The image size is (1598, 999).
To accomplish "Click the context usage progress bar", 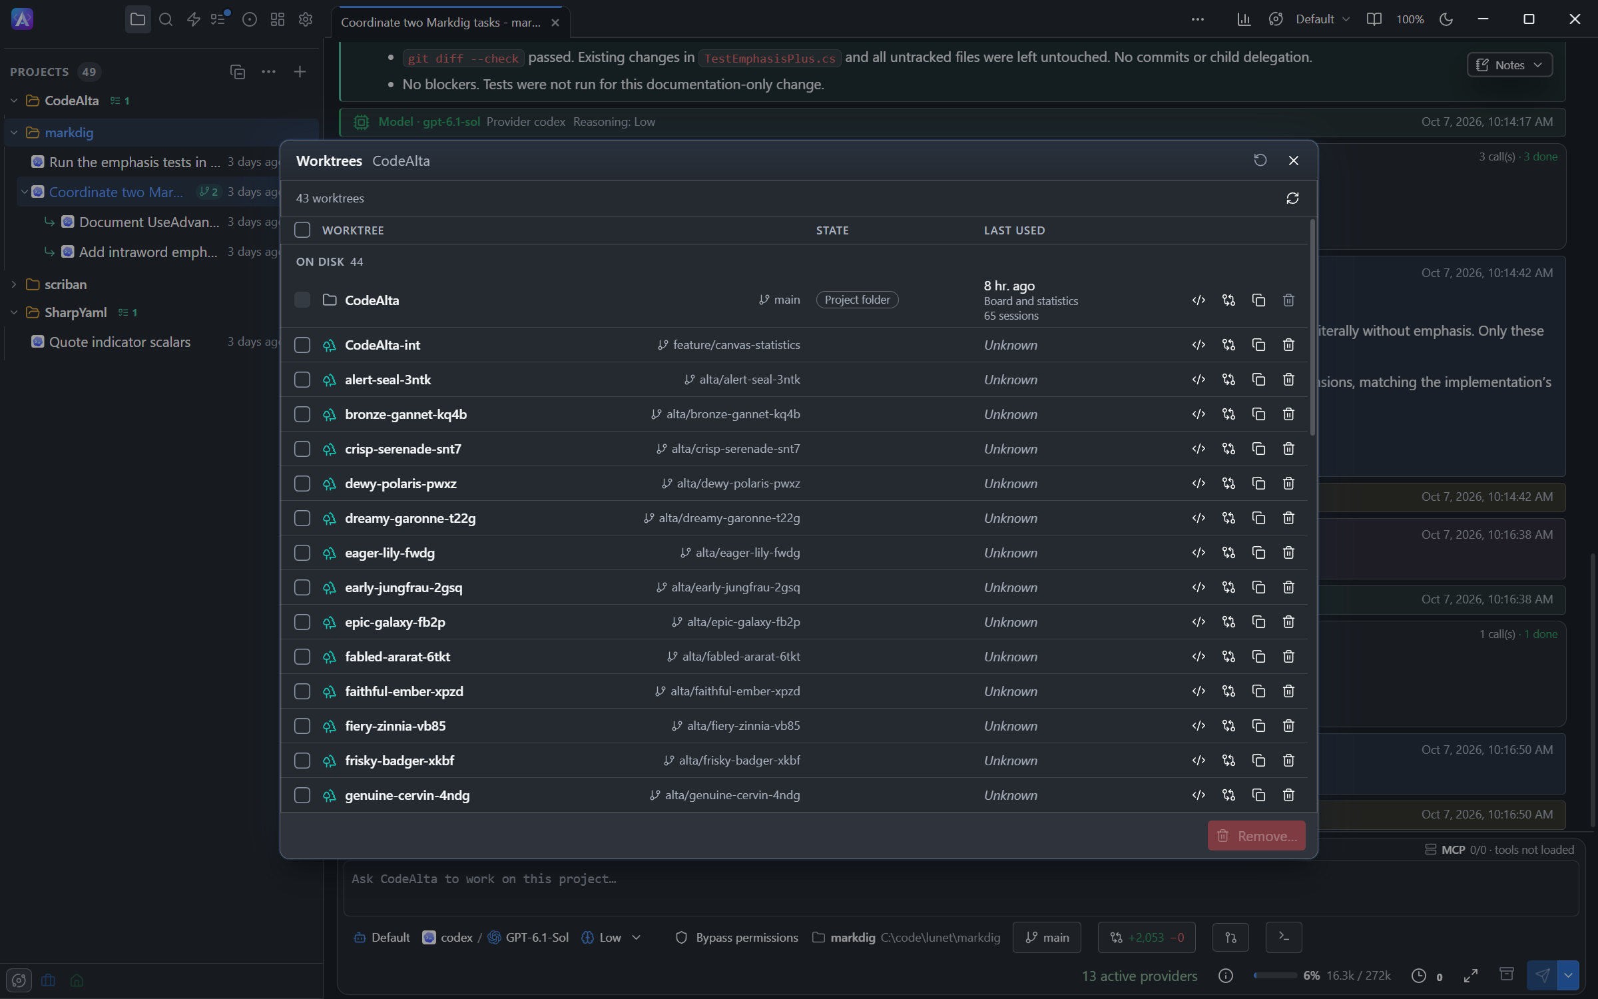I will tap(1274, 976).
